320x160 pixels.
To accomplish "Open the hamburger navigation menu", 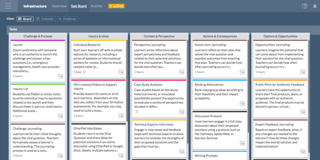I will coord(9,6).
